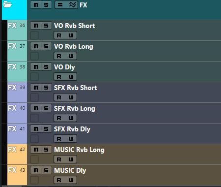The width and height of the screenshot is (221, 187).
Task: Toggle bypass box on MUSIC Dly
Action: point(34,180)
